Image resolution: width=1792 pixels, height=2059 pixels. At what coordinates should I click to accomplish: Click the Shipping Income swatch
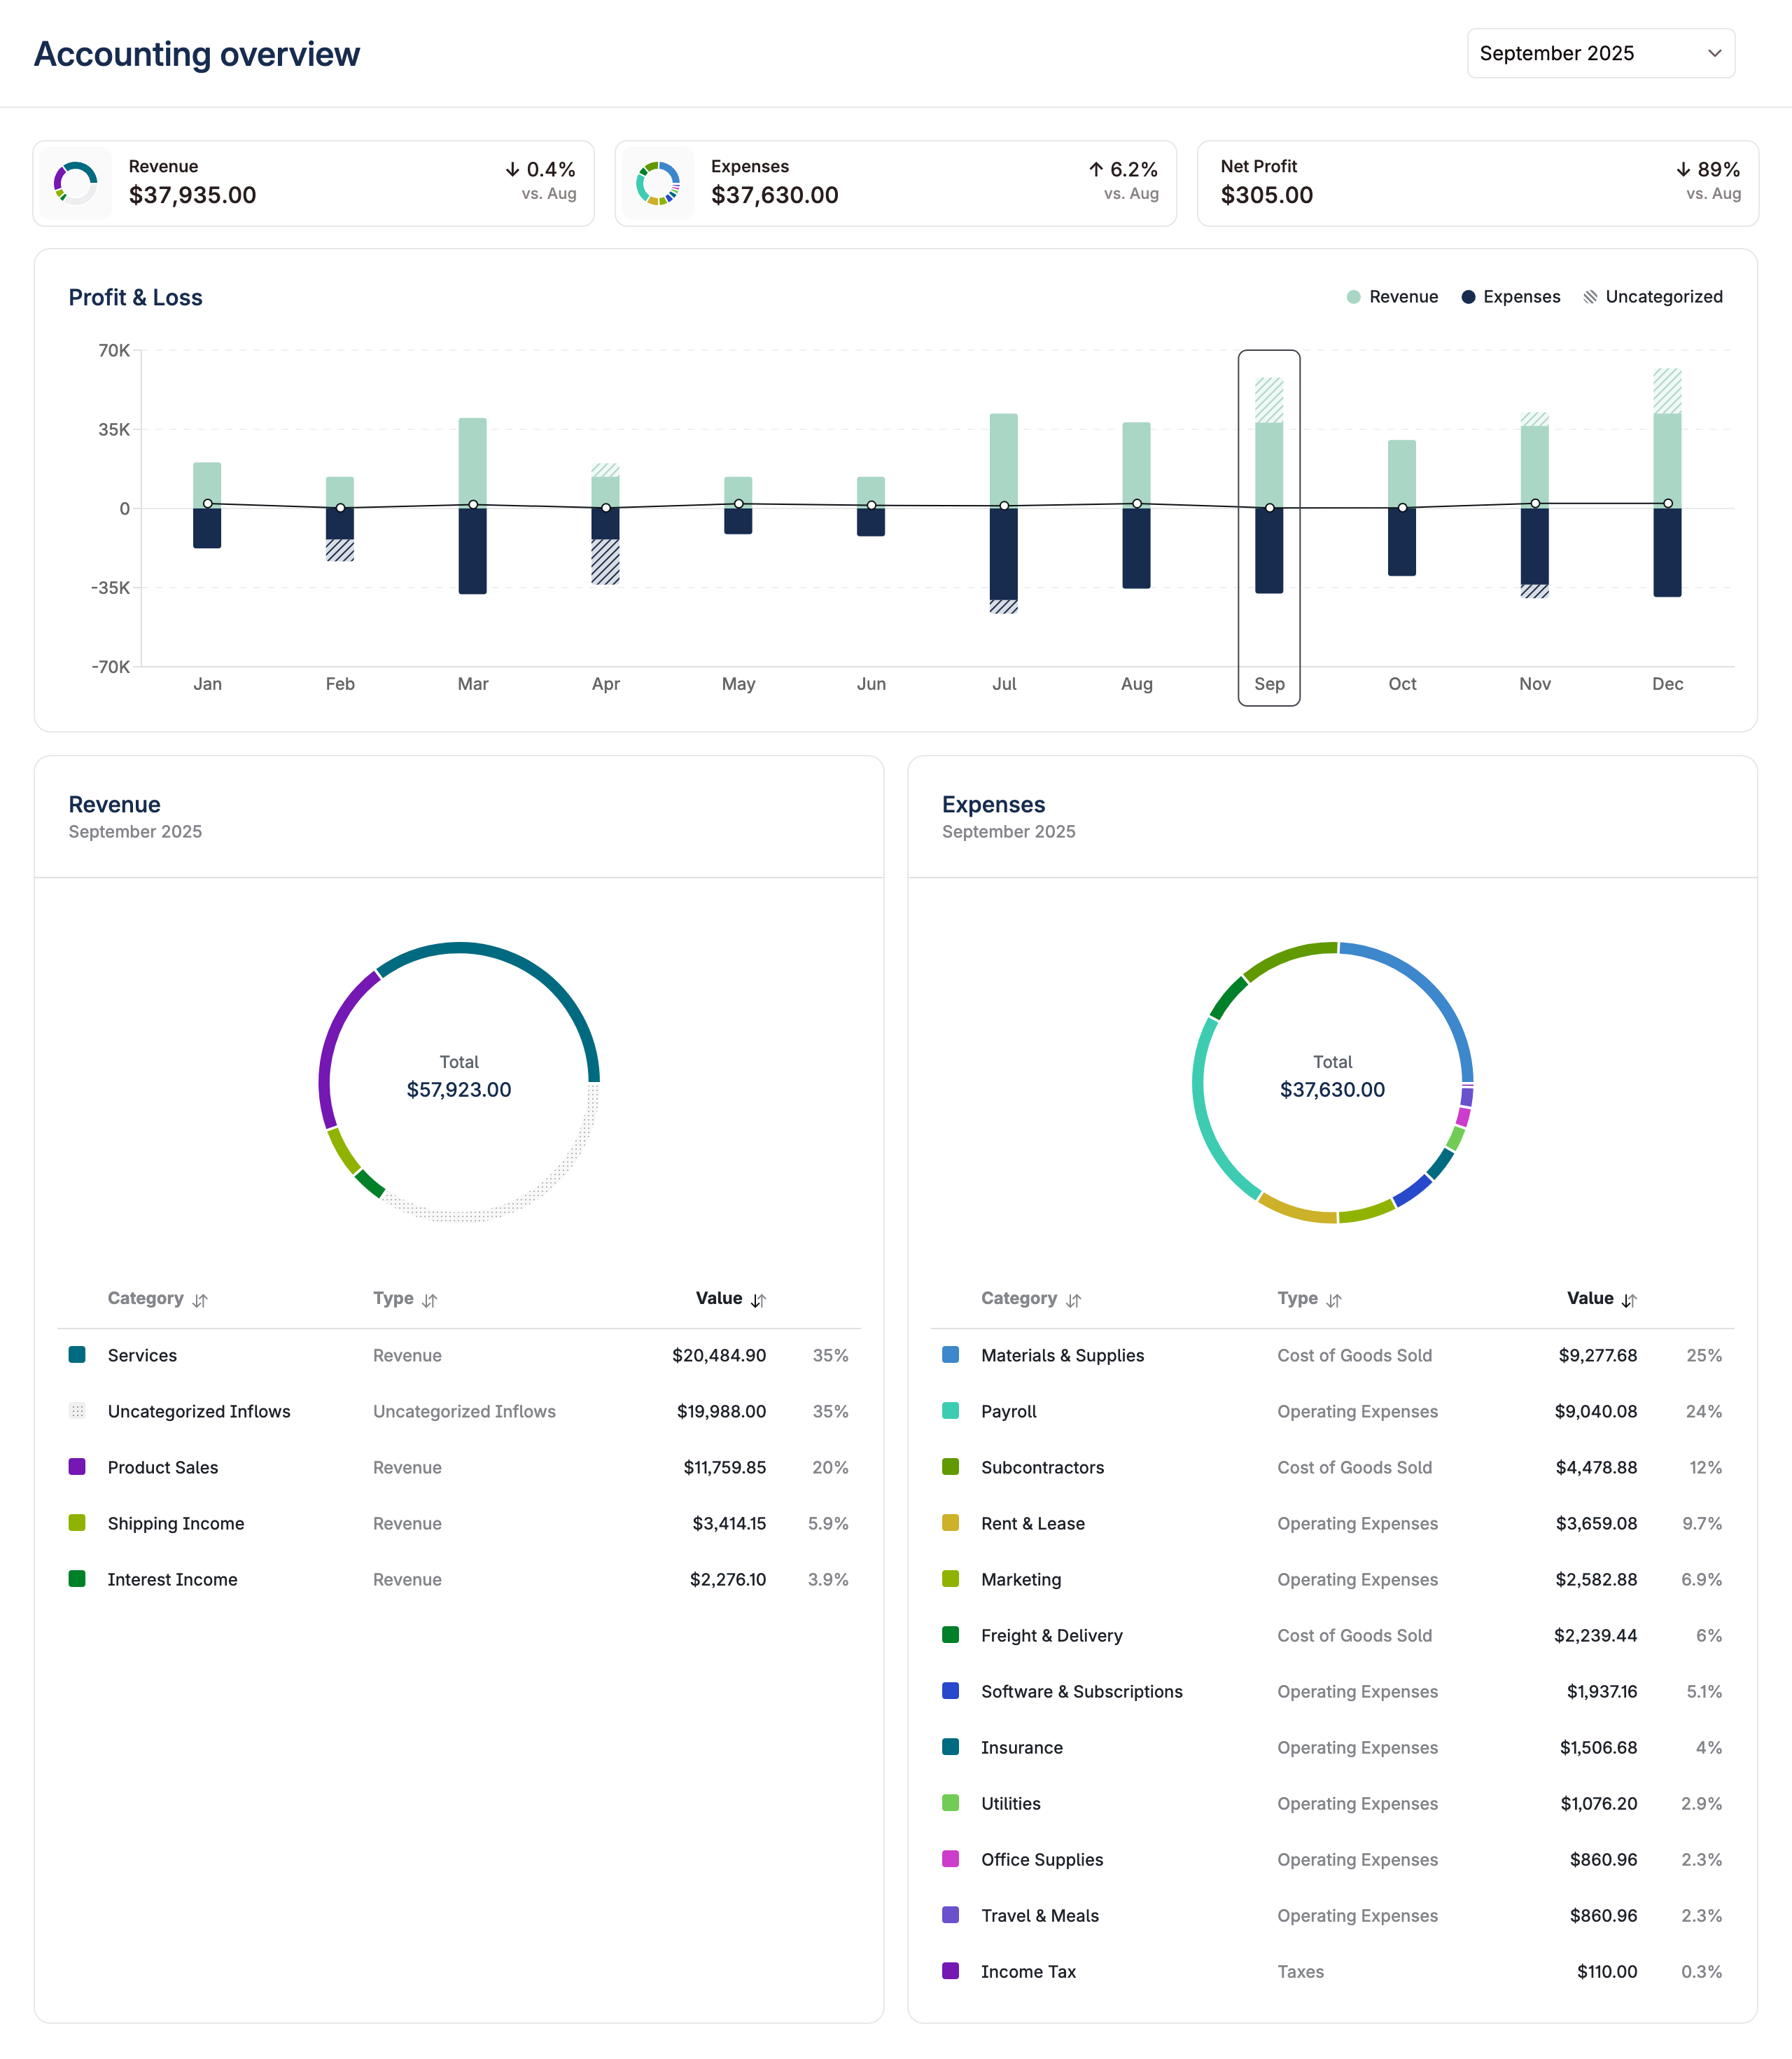(77, 1523)
